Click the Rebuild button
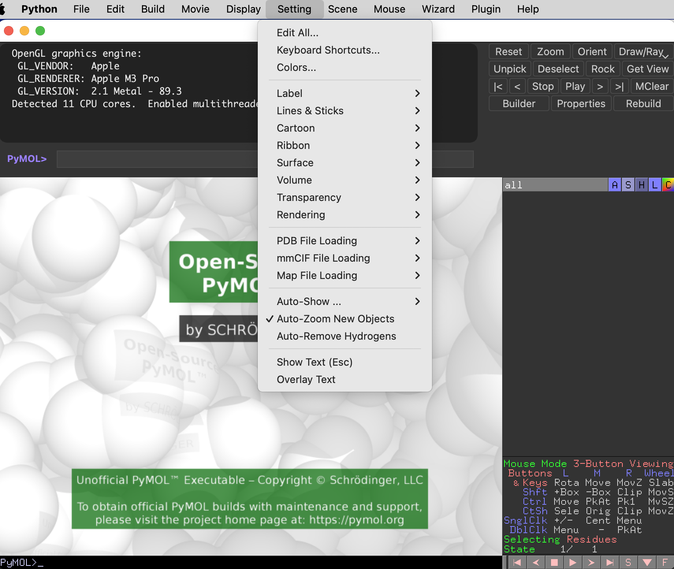Viewport: 674px width, 569px height. pos(643,104)
